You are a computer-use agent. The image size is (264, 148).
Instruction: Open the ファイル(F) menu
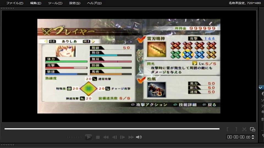coord(15,3)
